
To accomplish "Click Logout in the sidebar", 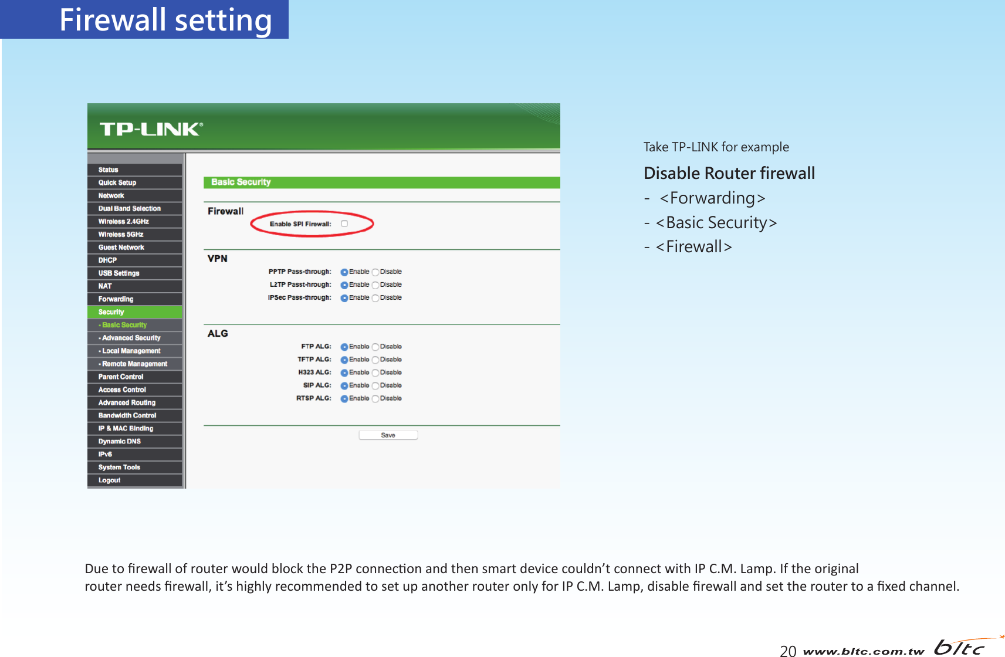I will (x=135, y=480).
